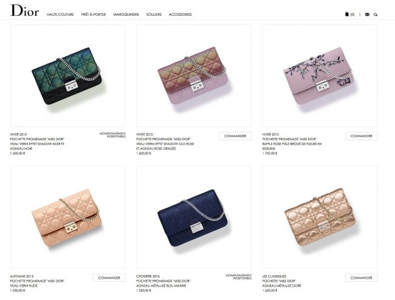Open the Agneau Métallisé Bleu Marine title
Viewport: 395px width, 300px height.
tap(161, 285)
